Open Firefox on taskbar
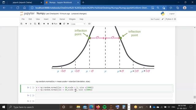Image resolution: width=196 pixels, height=110 pixels. pyautogui.click(x=98, y=107)
